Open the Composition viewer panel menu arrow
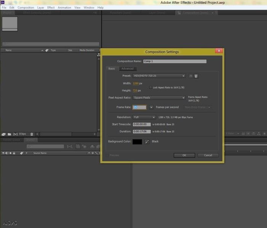267x228 pixels. [x=212, y=13]
